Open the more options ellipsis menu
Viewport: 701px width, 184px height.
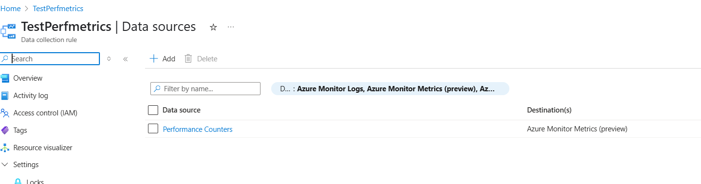pyautogui.click(x=231, y=27)
